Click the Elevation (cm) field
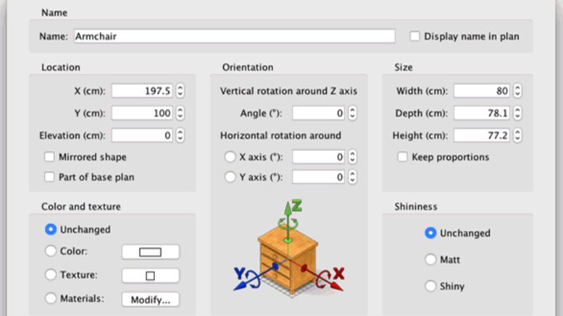Image resolution: width=563 pixels, height=316 pixels. [x=142, y=136]
